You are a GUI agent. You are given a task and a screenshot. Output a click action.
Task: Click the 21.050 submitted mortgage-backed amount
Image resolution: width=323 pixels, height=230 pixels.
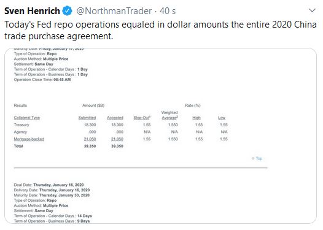(x=90, y=139)
